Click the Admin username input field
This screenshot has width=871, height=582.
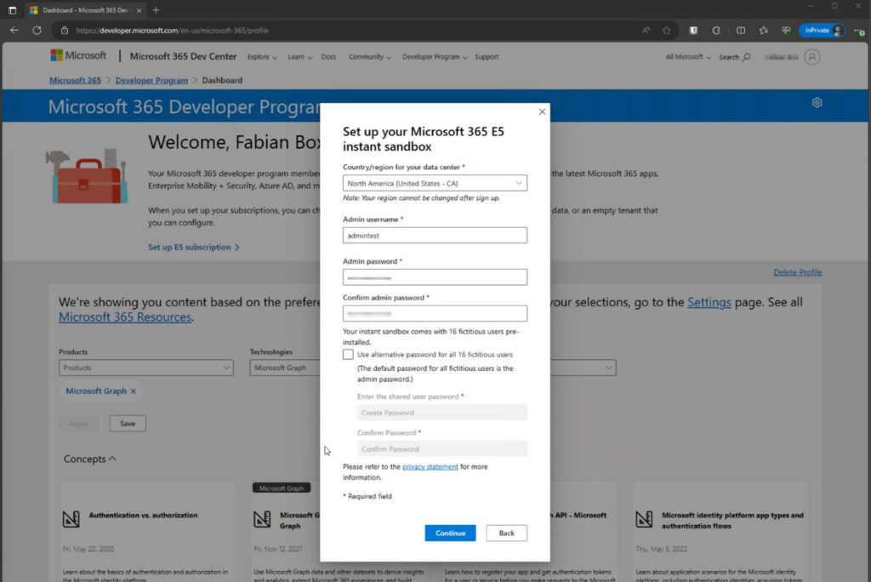(435, 235)
